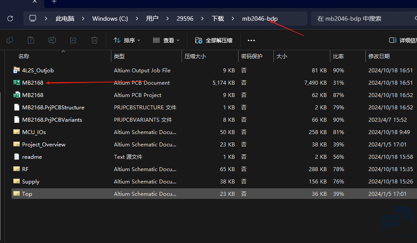Click the Delete trash icon
Image resolution: width=417 pixels, height=243 pixels.
[x=95, y=41]
